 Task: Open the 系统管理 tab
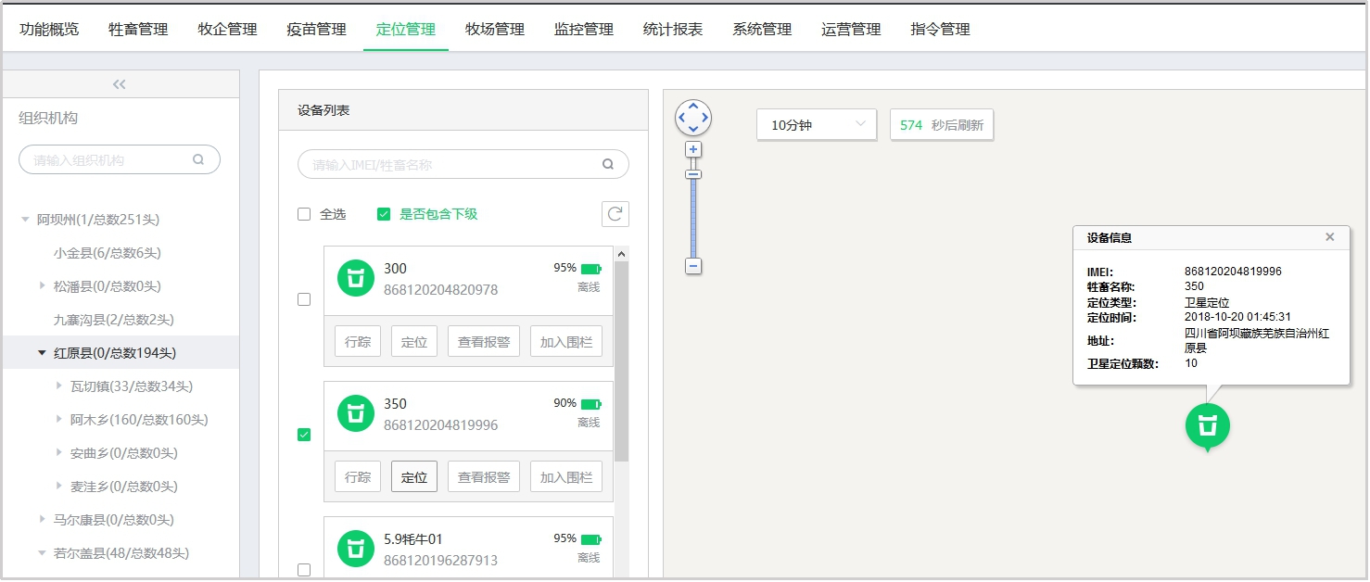coord(762,29)
